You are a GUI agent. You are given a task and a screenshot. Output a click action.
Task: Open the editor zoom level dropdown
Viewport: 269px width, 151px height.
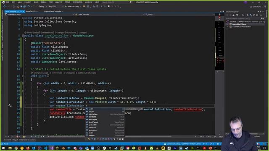[x=8, y=137]
